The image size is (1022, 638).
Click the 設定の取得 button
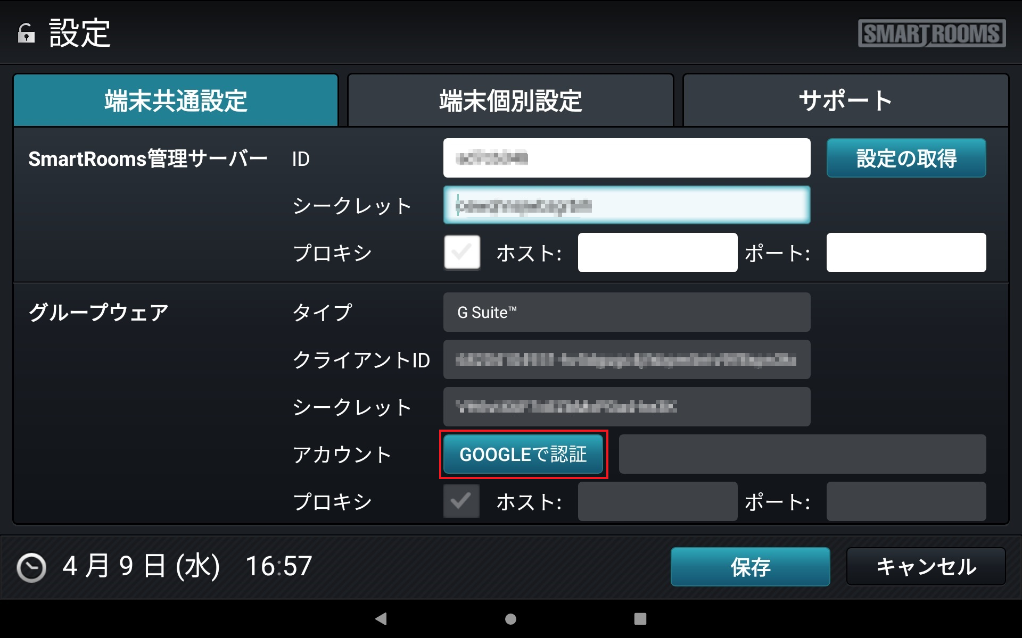[906, 158]
